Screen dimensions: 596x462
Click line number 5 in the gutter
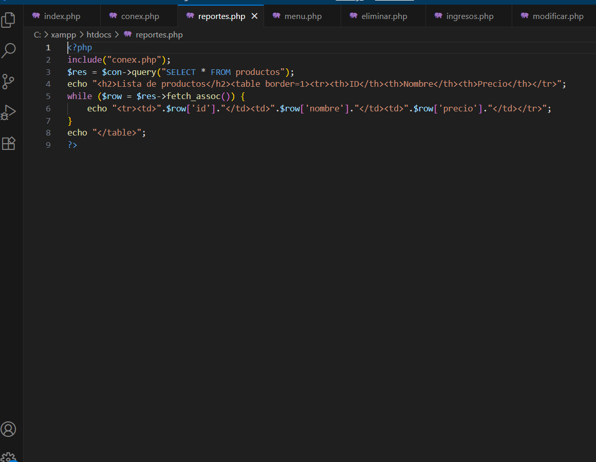[x=48, y=96]
